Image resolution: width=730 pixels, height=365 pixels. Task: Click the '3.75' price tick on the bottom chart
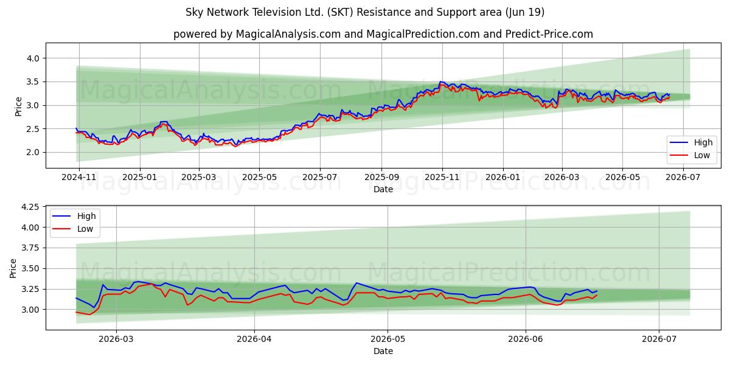pos(32,248)
